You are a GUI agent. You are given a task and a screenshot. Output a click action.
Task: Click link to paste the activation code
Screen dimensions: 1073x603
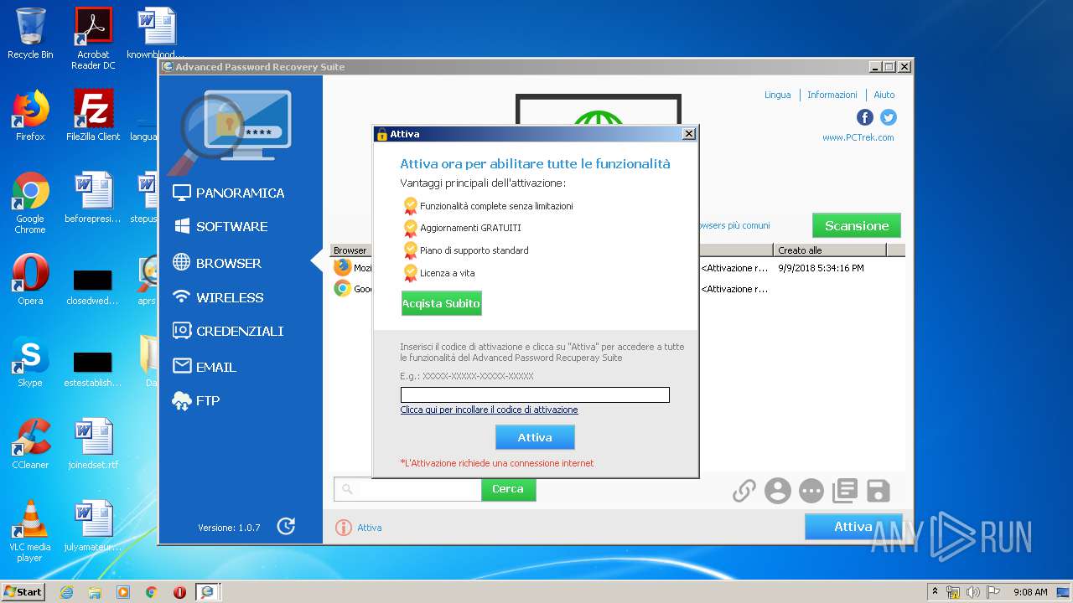[489, 410]
